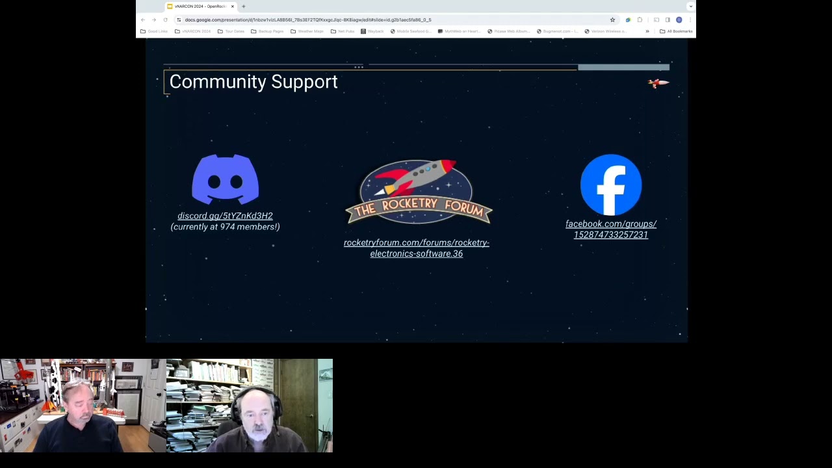
Task: Open the Chrome profile avatar
Action: click(679, 19)
